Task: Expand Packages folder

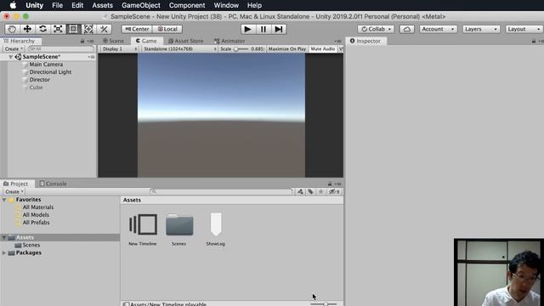Action: (x=4, y=253)
